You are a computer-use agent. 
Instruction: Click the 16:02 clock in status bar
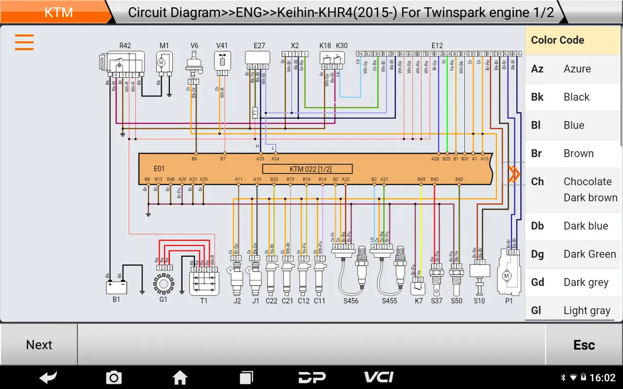tap(602, 378)
